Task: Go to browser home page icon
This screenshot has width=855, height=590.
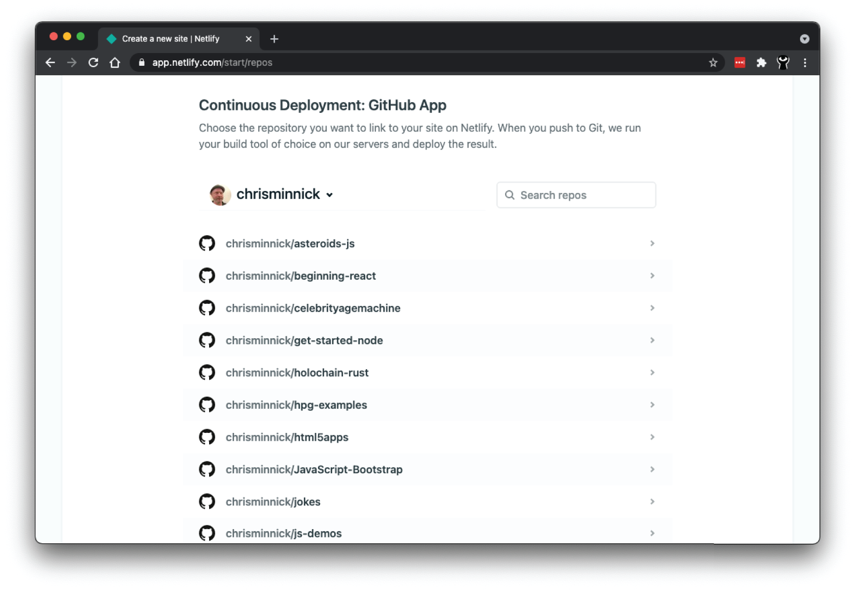Action: [115, 63]
